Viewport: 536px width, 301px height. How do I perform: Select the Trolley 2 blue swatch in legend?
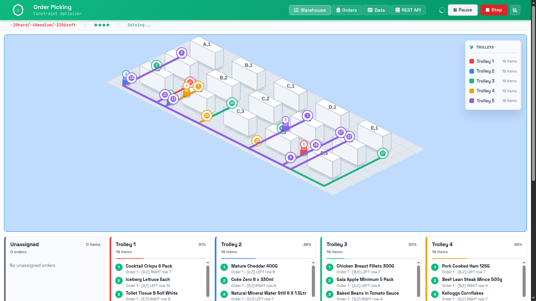(x=472, y=71)
